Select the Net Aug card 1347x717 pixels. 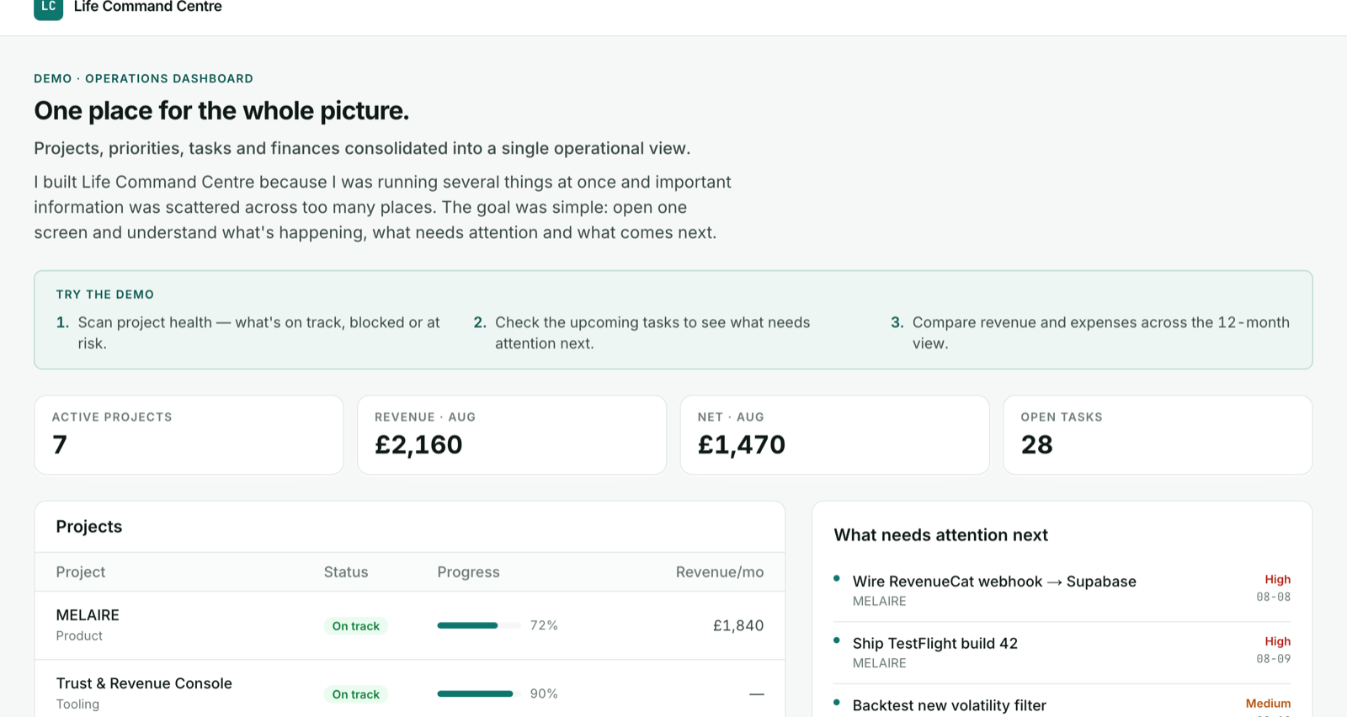point(834,435)
